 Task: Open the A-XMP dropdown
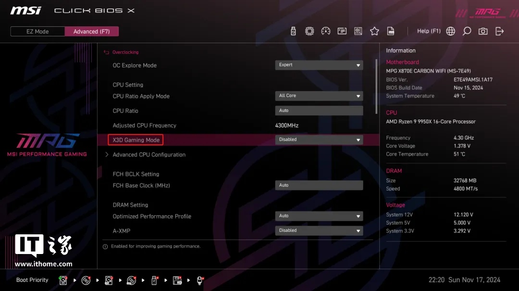[319, 230]
